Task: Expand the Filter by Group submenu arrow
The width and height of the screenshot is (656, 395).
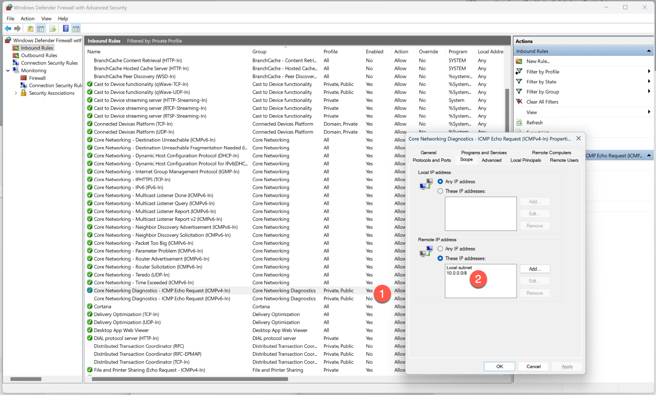Action: point(649,92)
